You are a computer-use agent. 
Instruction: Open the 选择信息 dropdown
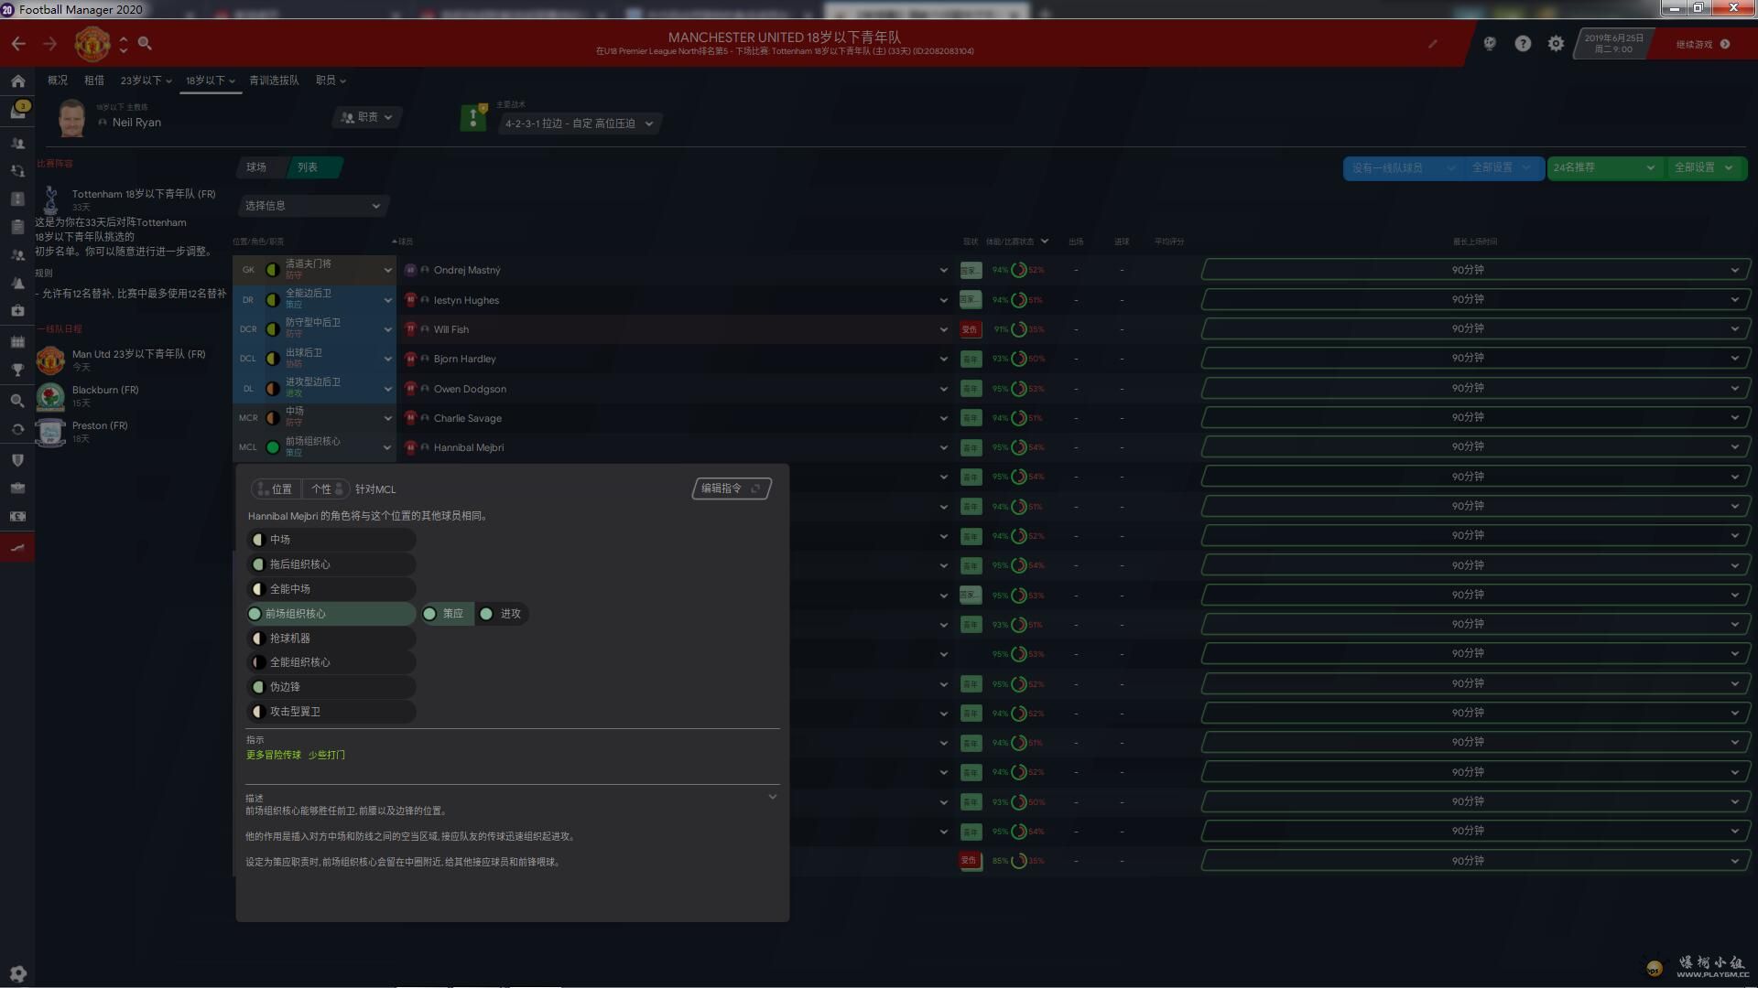point(312,206)
